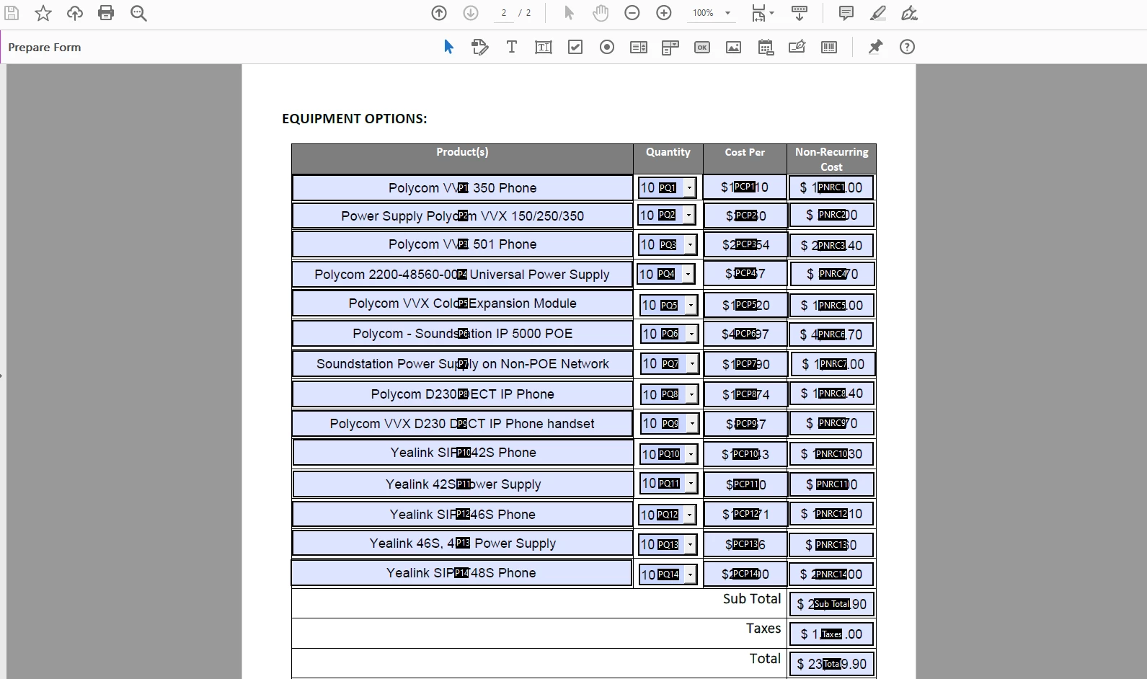Click the EQUIPMENT OPTIONS heading

click(354, 118)
